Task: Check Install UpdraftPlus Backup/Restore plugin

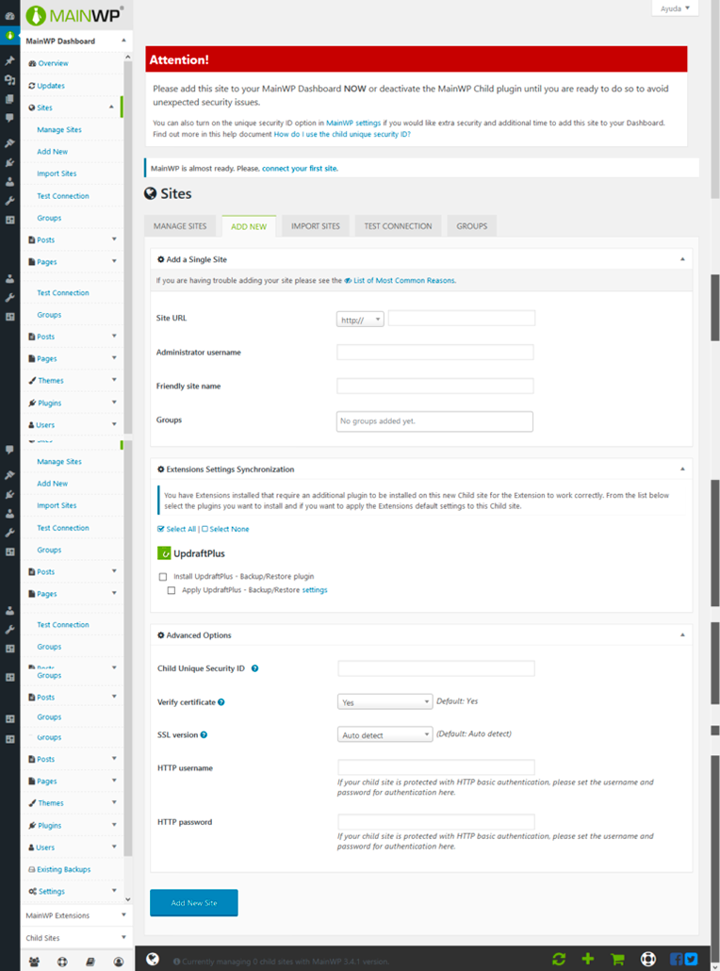Action: coord(163,577)
